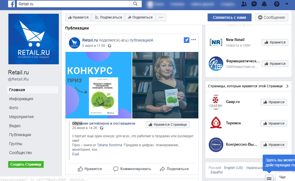The image size is (295, 181).
Task: Share the post via Поделиться
Action: point(174,169)
